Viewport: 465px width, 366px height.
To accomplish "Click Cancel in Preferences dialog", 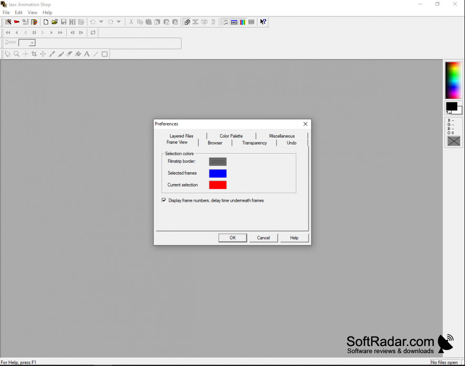I will (263, 237).
